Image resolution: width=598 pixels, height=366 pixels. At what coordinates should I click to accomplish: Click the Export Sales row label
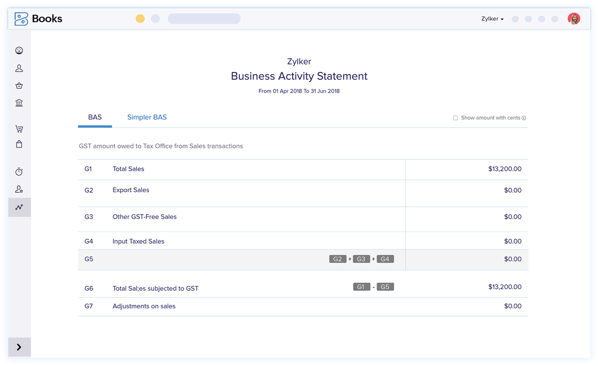131,190
